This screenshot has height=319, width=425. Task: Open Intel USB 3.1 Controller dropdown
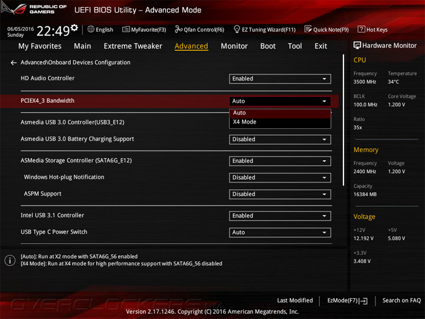pyautogui.click(x=280, y=216)
